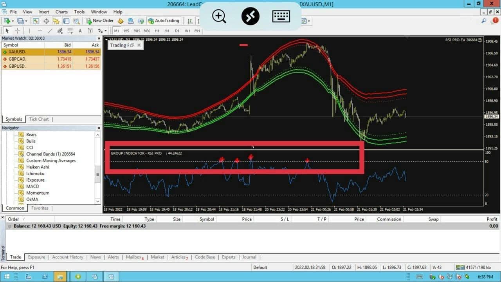Open the New Chart dropdown arrow
The height and width of the screenshot is (282, 501).
coord(13,21)
